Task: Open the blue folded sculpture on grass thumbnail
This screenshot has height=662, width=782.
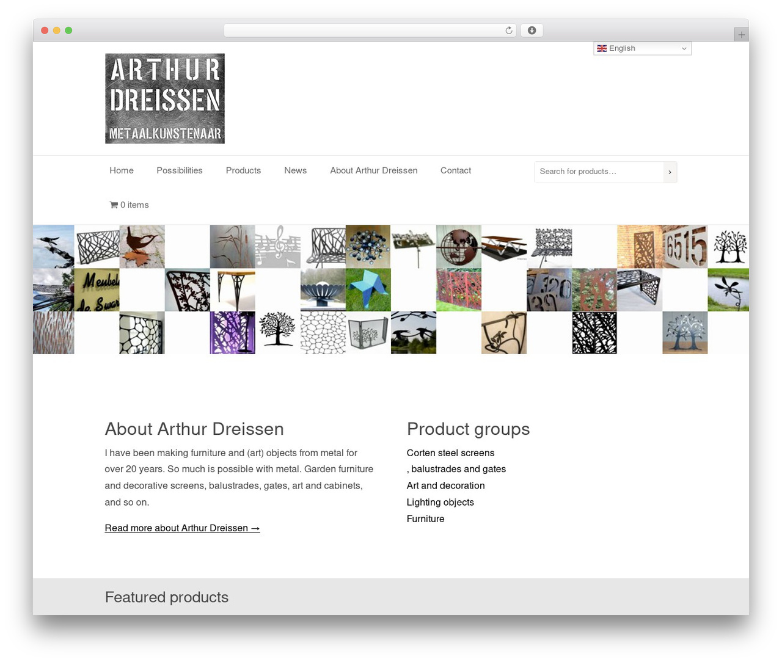Action: pos(368,289)
